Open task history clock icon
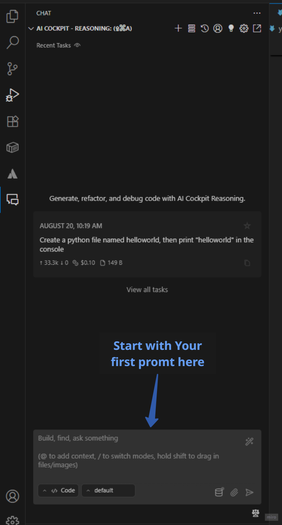 point(205,28)
